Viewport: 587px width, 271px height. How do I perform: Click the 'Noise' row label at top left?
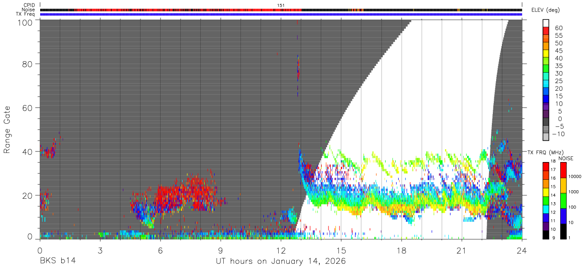tap(28, 10)
